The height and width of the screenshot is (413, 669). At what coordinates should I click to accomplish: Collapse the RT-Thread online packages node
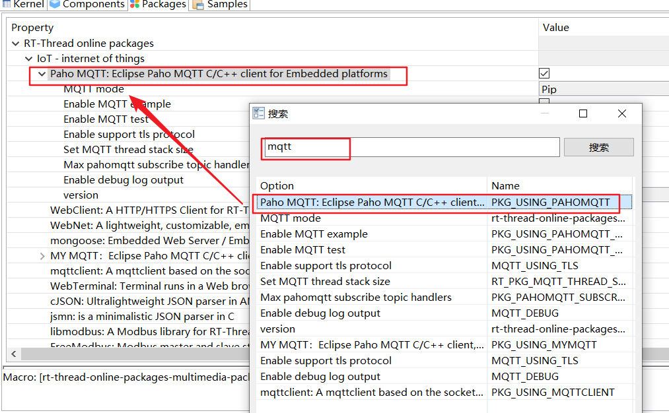[16, 44]
